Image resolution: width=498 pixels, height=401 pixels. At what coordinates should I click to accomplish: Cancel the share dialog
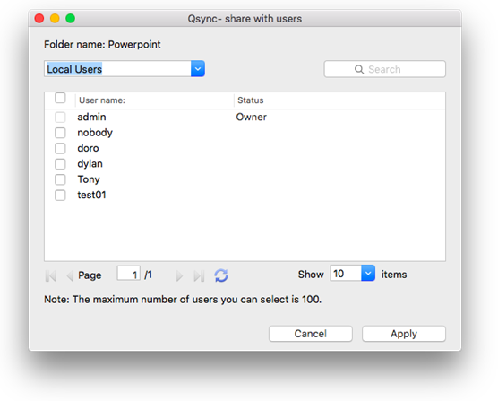point(310,334)
